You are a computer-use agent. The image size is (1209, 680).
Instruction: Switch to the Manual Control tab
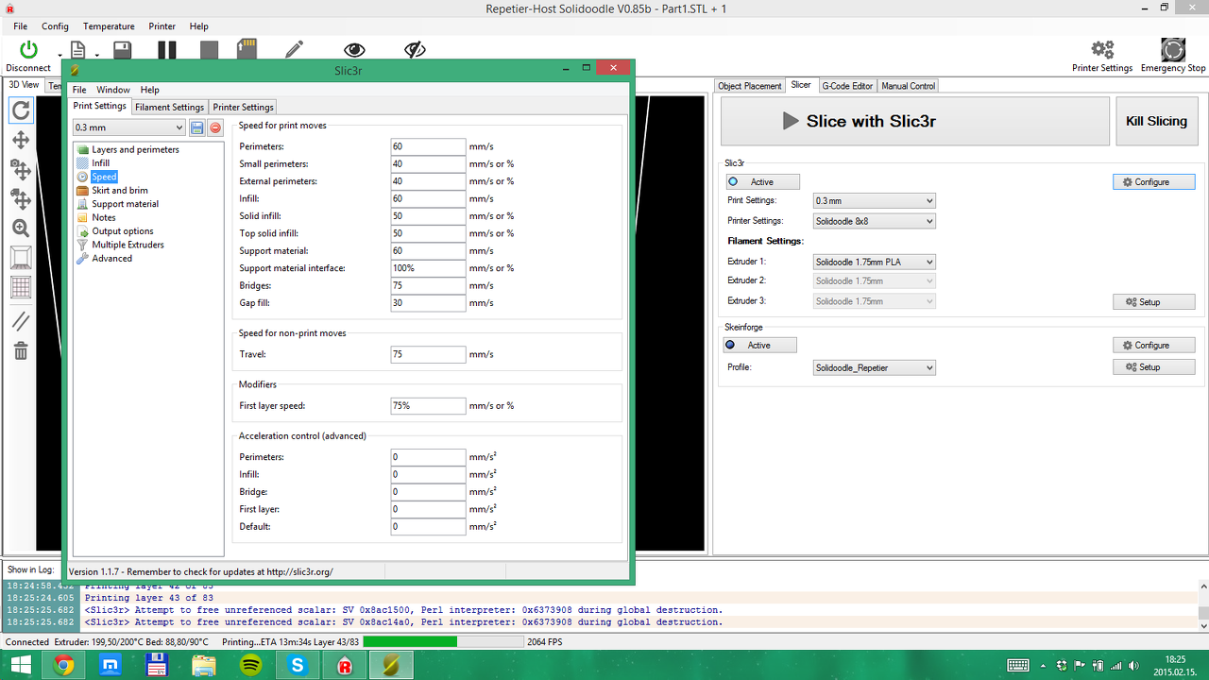[x=909, y=86]
